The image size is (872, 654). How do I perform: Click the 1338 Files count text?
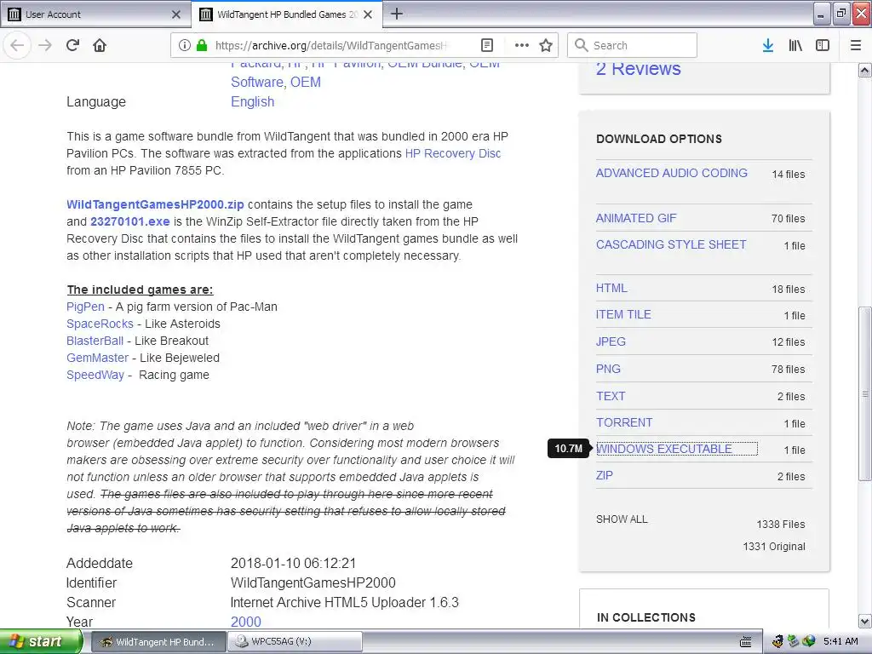click(781, 524)
